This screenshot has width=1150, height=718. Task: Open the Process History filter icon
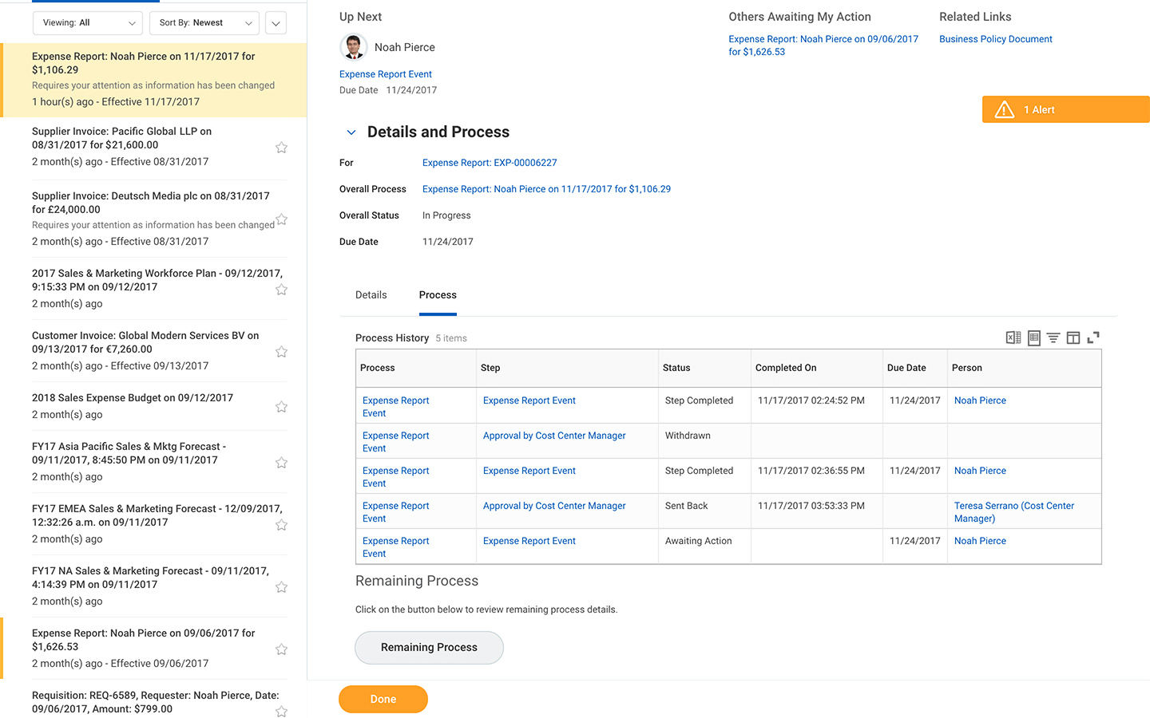pos(1053,337)
